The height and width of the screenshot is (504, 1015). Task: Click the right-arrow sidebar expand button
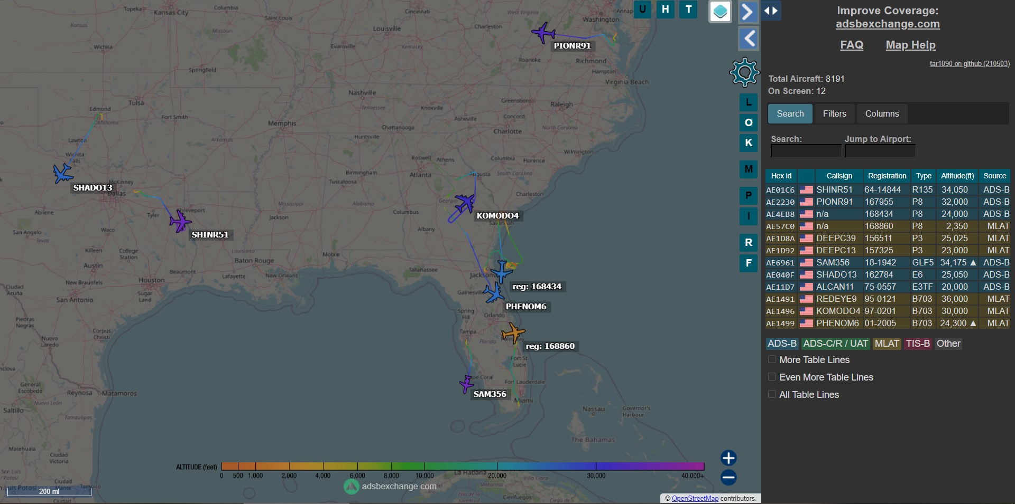coord(748,12)
